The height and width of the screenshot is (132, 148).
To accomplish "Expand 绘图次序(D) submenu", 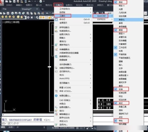I will [73, 34].
